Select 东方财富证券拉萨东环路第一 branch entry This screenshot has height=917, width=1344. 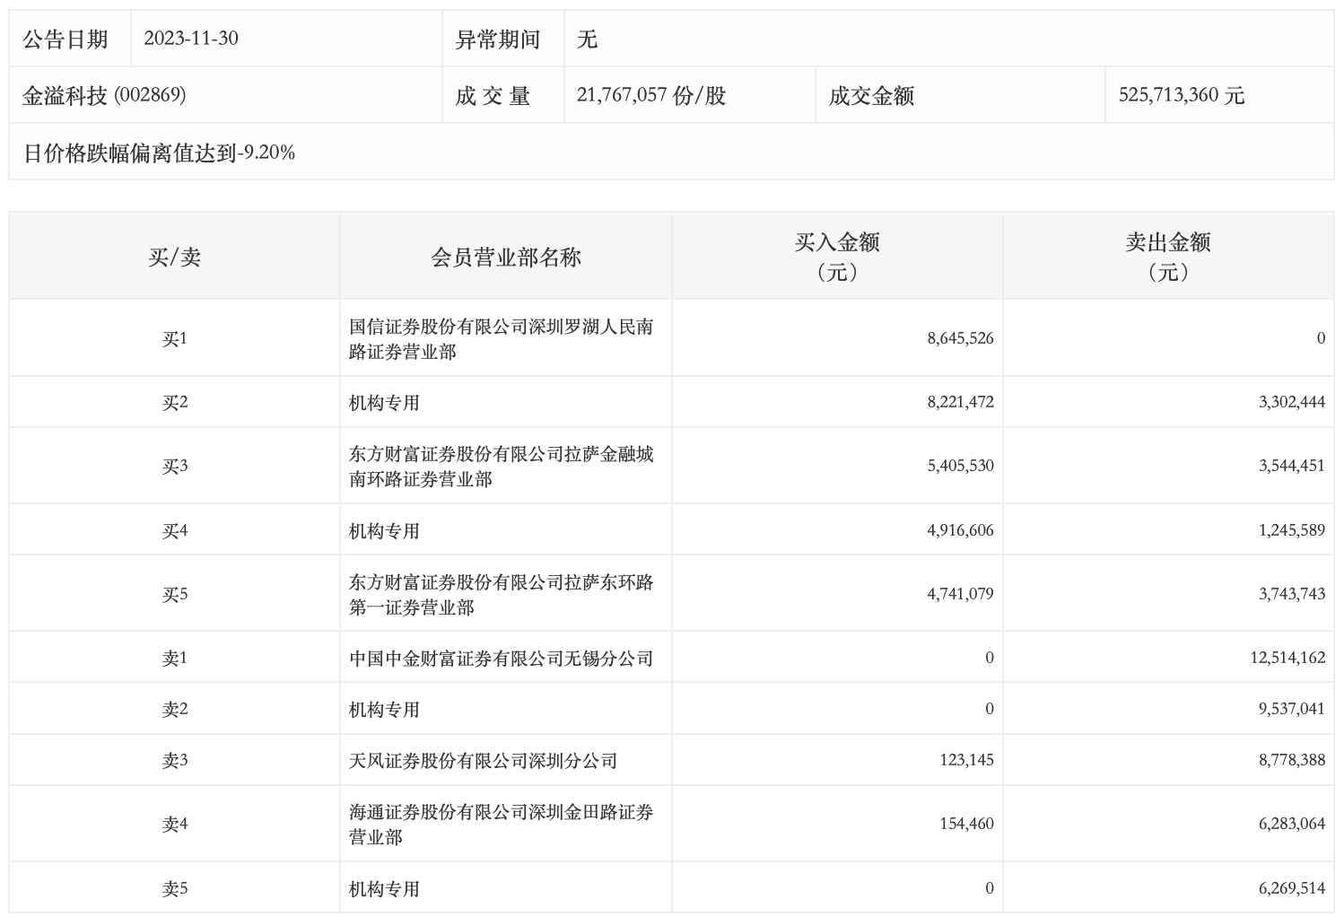[x=501, y=594]
